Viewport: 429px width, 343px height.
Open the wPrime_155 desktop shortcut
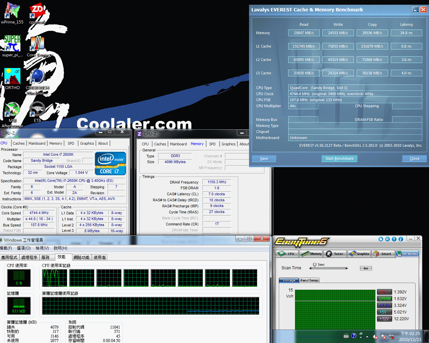coord(12,13)
